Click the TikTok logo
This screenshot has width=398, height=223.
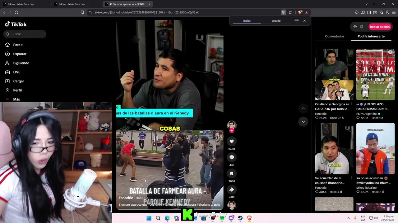tap(16, 24)
